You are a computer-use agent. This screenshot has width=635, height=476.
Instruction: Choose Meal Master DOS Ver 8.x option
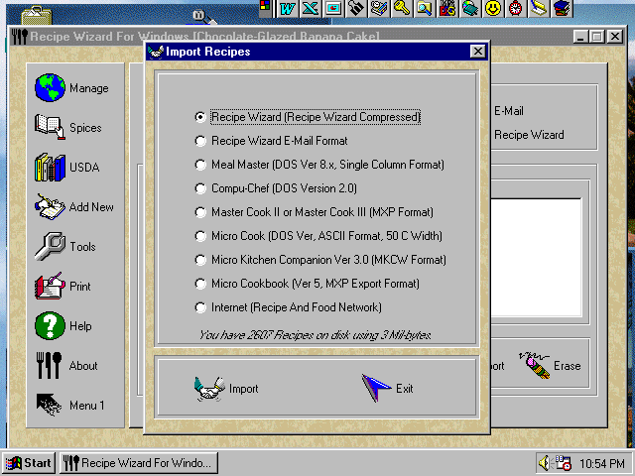pyautogui.click(x=319, y=165)
